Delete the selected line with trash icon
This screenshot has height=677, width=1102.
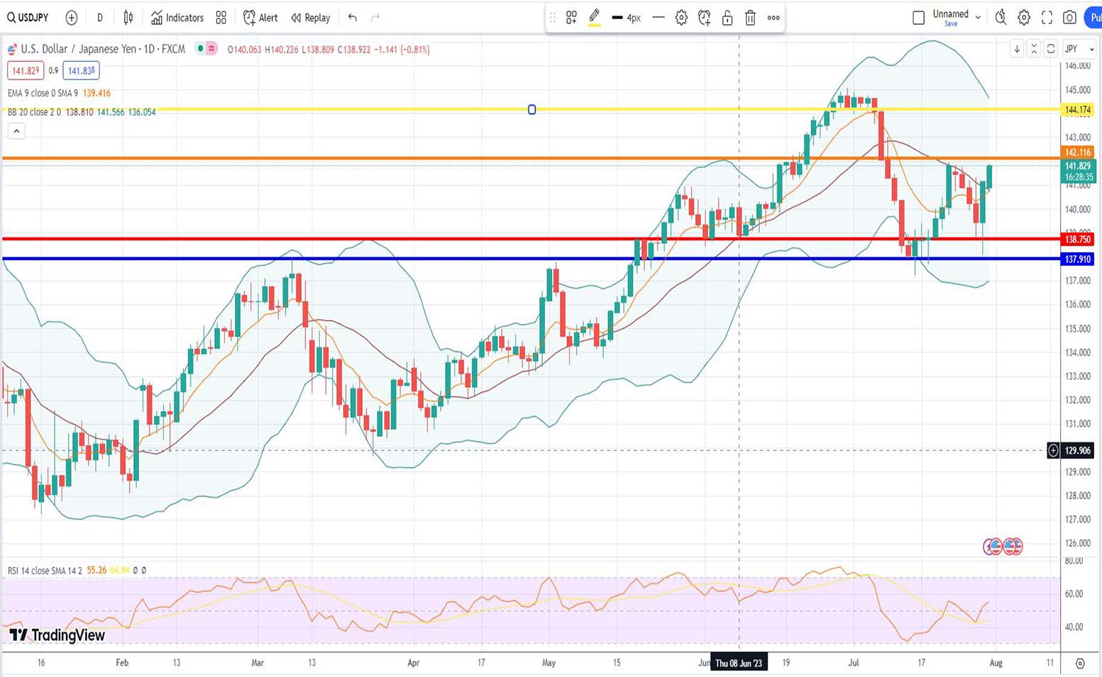(x=750, y=18)
